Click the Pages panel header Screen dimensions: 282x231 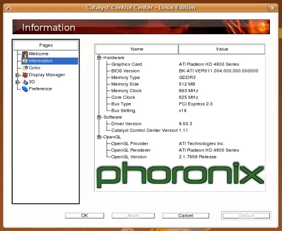click(x=46, y=45)
